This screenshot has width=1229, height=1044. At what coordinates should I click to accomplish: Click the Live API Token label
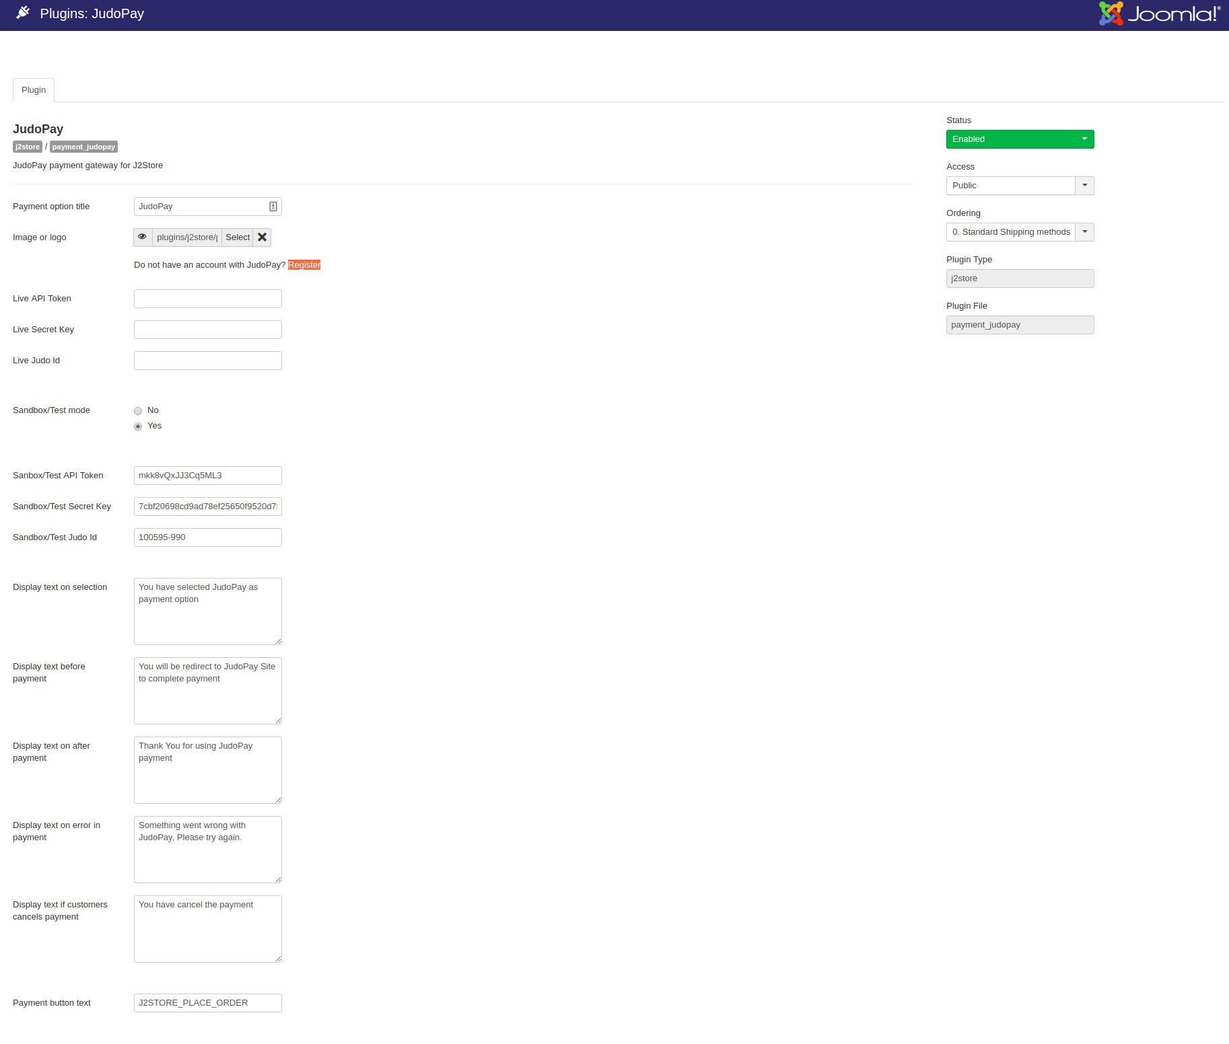tap(42, 299)
